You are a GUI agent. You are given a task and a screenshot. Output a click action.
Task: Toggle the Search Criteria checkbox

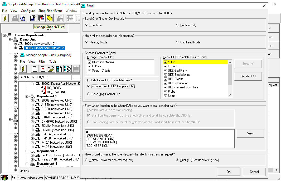coord(90,71)
